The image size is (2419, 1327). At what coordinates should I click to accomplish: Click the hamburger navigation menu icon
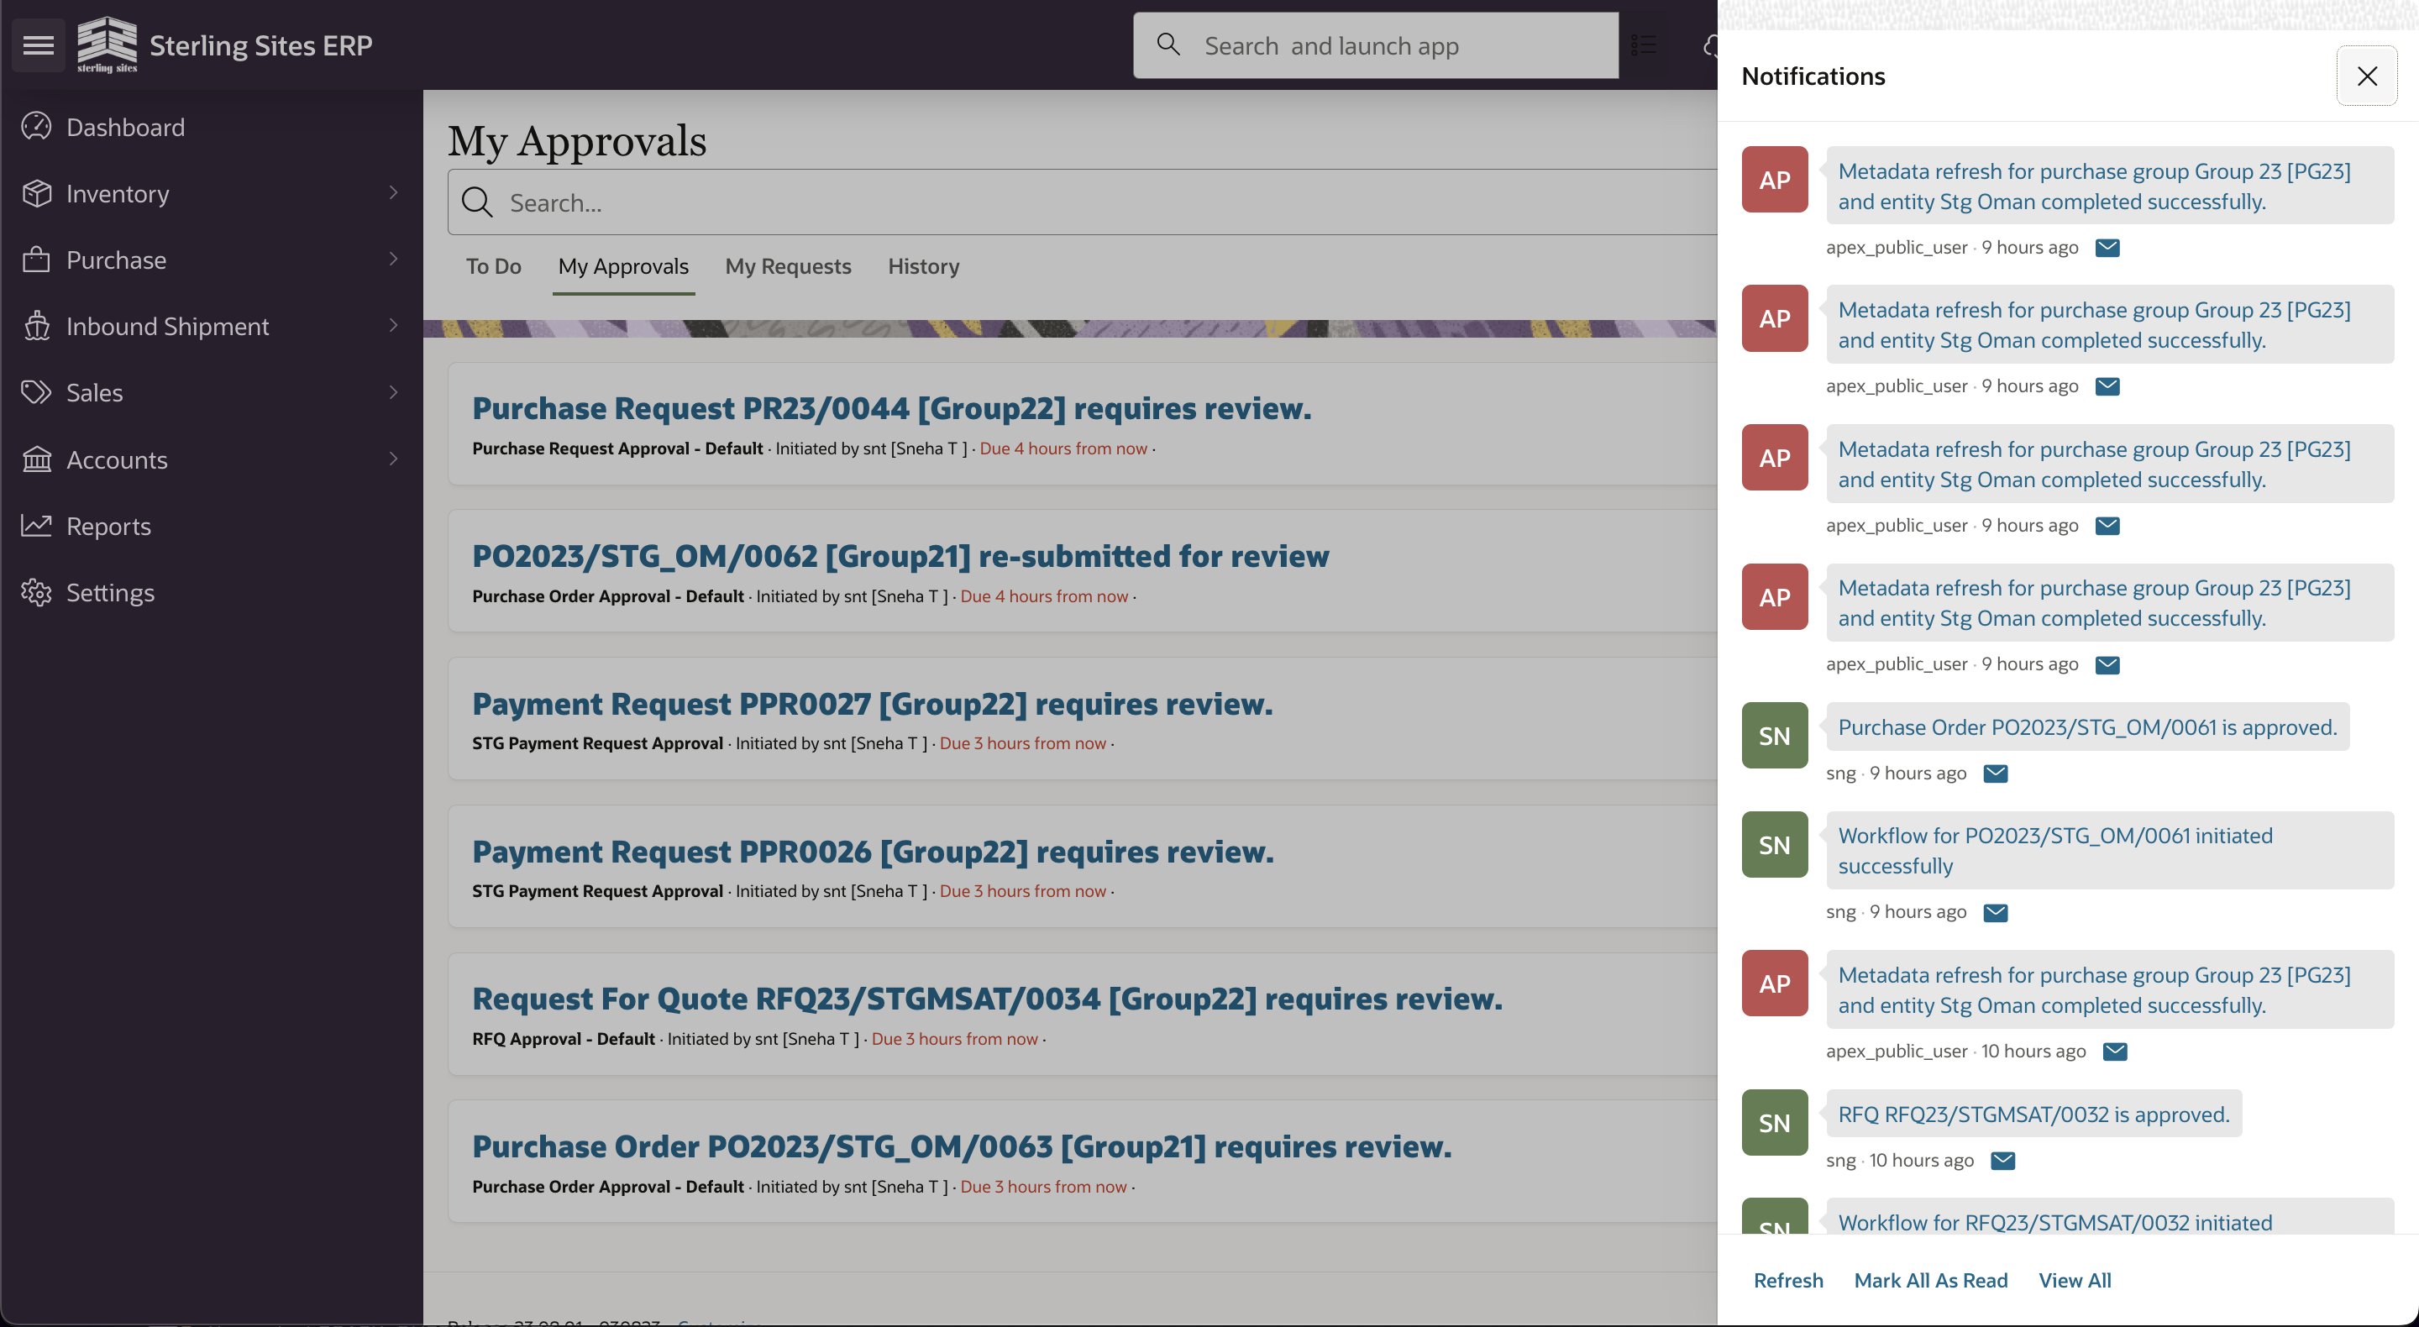[x=39, y=45]
